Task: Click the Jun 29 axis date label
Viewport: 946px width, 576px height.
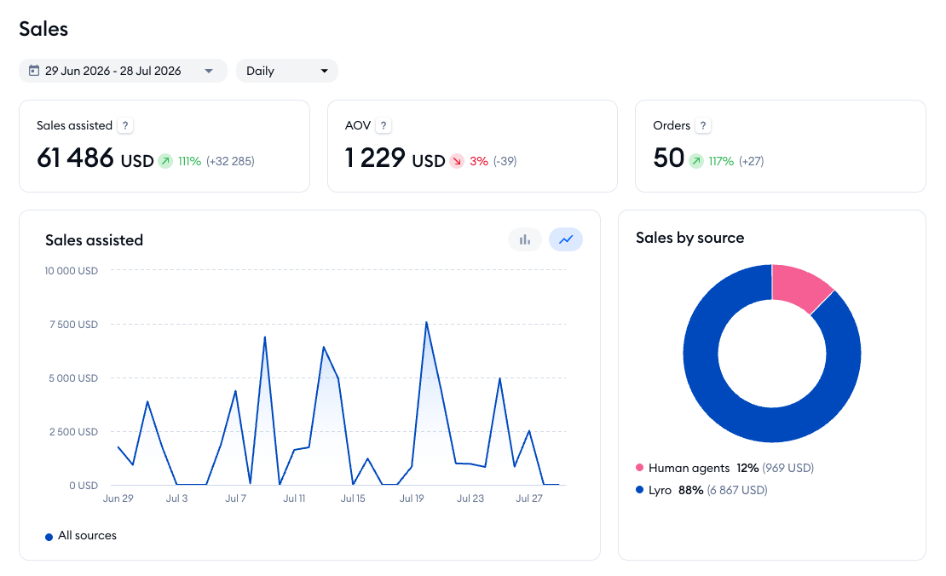Action: point(118,498)
